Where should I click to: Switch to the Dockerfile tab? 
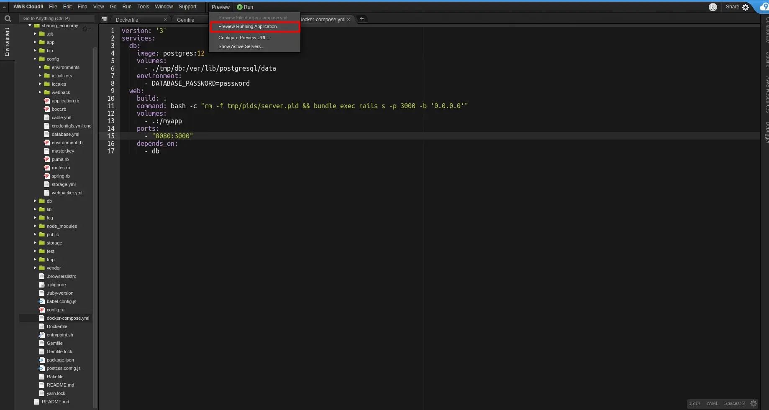pyautogui.click(x=127, y=20)
